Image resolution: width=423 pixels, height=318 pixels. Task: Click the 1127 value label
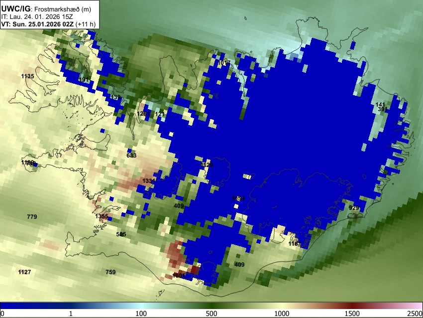24,272
